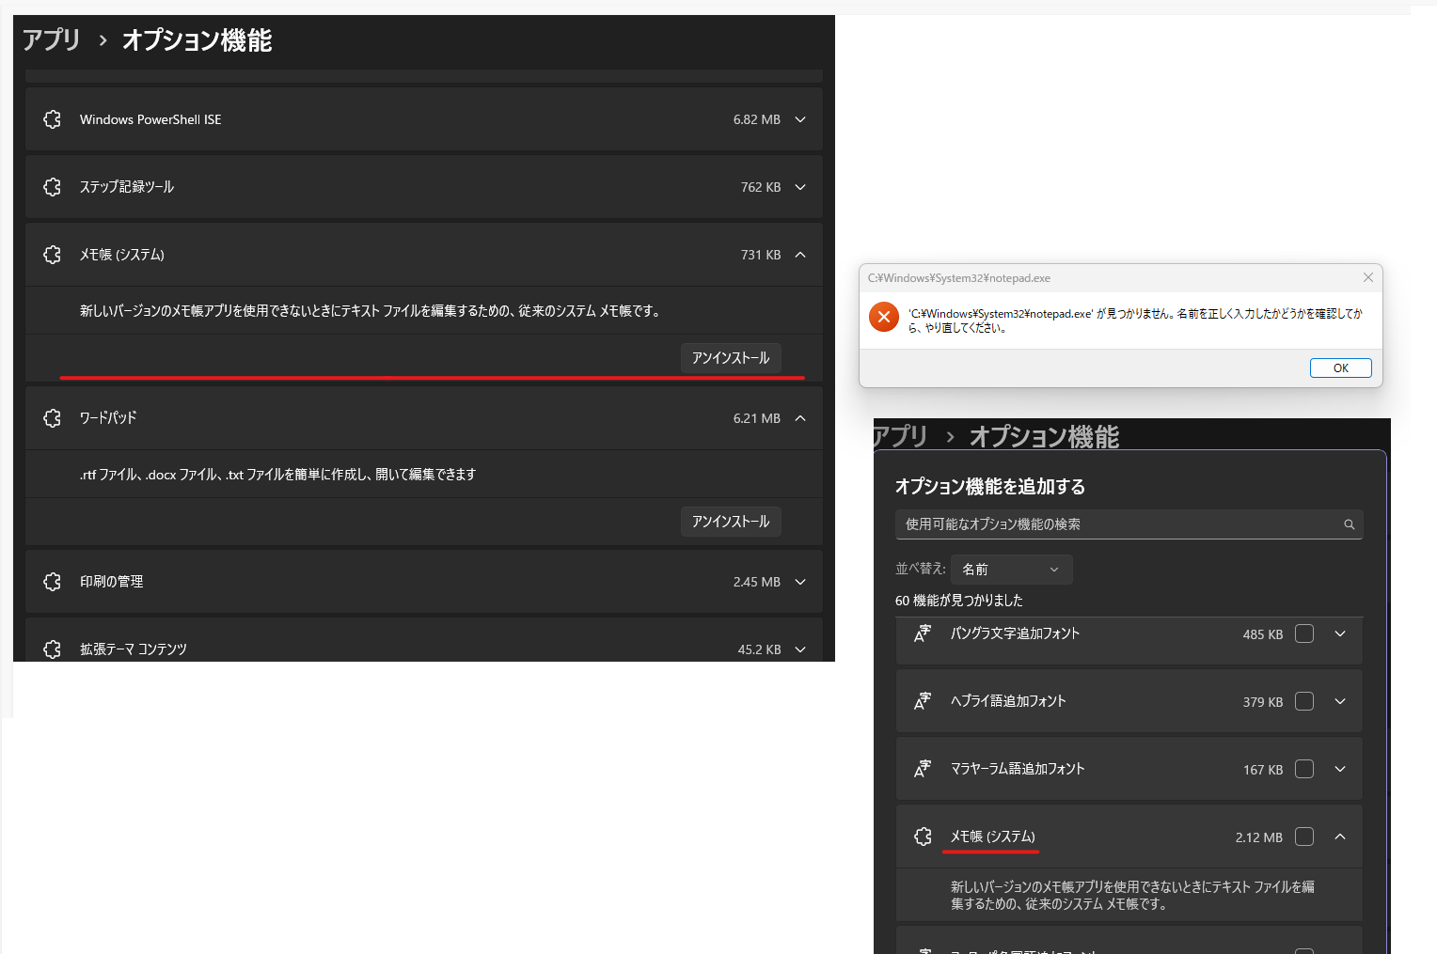Click the 2.45 MB size of 印刷の管理
1437x954 pixels.
pyautogui.click(x=757, y=582)
